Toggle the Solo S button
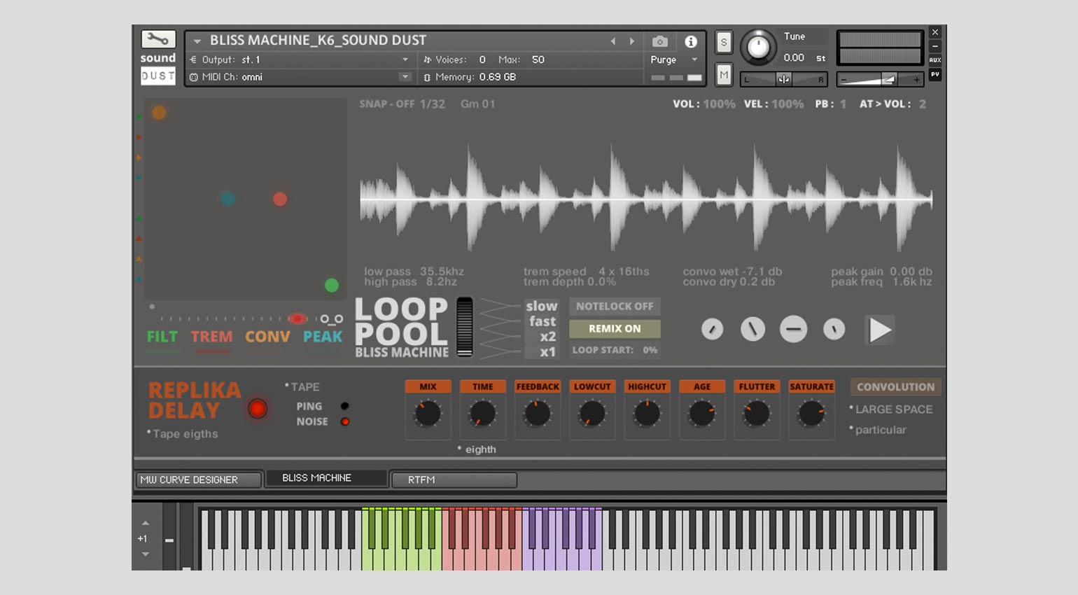Screen dimensions: 1078x595 724,43
